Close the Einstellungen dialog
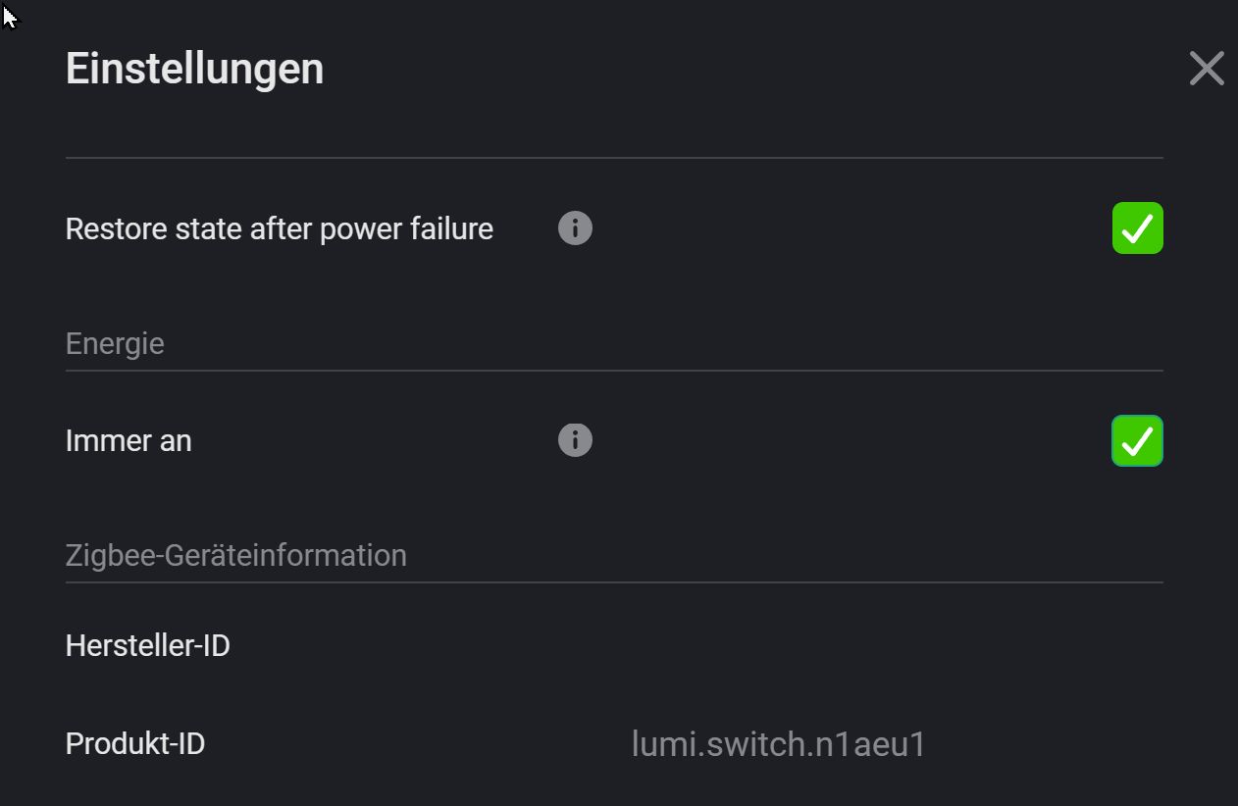This screenshot has height=806, width=1238. (x=1206, y=69)
